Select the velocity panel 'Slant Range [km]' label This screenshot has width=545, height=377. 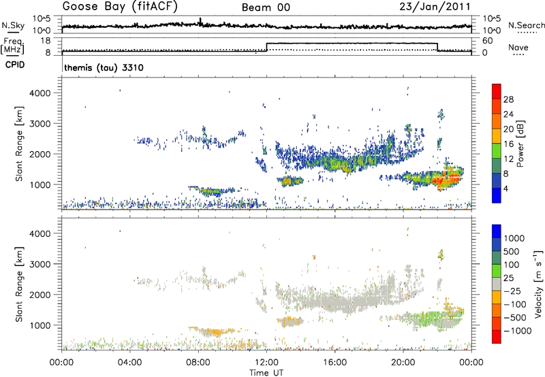coord(19,284)
